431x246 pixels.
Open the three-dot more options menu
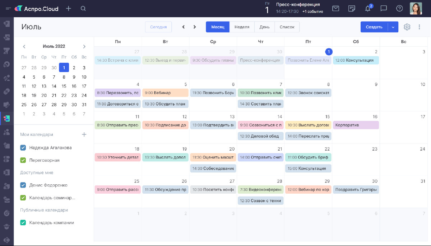419,27
